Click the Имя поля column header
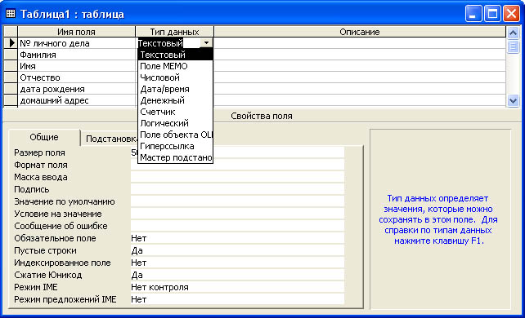Image resolution: width=525 pixels, height=318 pixels. (76, 32)
